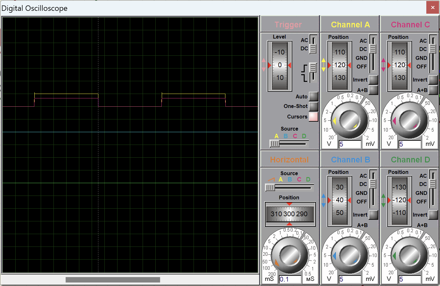Click Channel D position thumbwheel
The height and width of the screenshot is (286, 440).
(399, 201)
